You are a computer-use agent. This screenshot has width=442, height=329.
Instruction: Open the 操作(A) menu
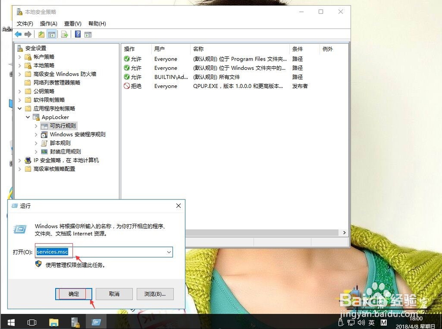pyautogui.click(x=48, y=23)
